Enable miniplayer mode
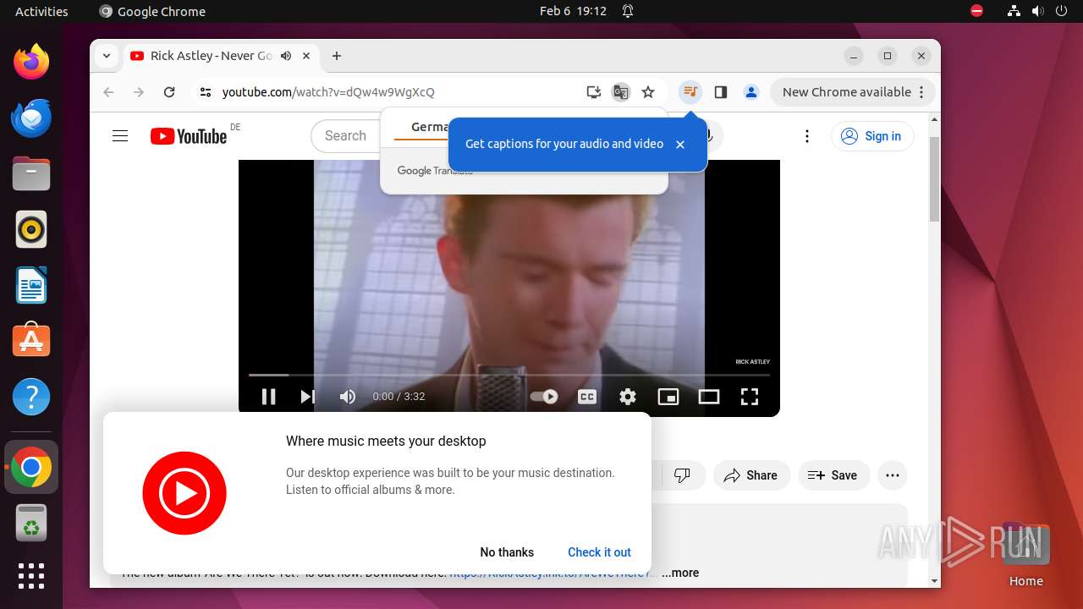 coord(668,397)
